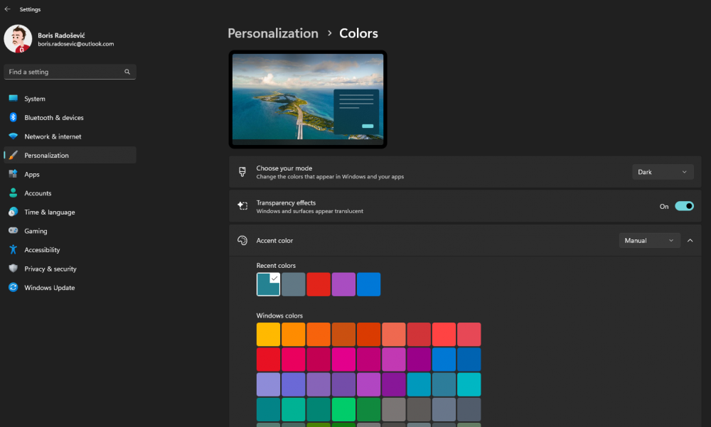Go back to Personalization via breadcrumb

click(273, 33)
